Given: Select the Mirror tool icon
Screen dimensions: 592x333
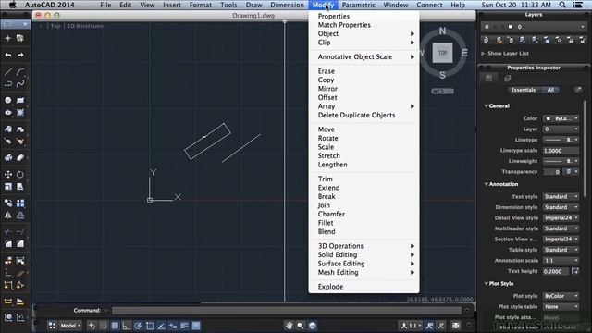Looking at the screenshot, I should pyautogui.click(x=8, y=216).
